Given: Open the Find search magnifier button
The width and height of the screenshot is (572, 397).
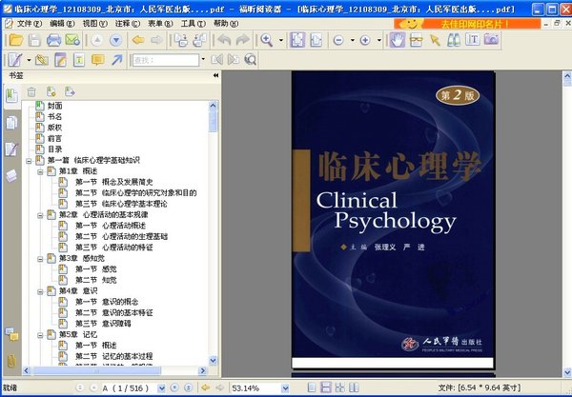Looking at the screenshot, I should [x=250, y=59].
